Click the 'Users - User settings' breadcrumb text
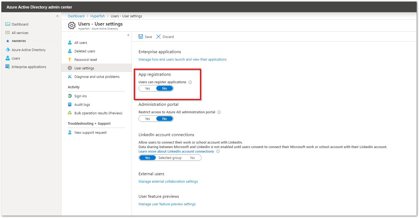Viewport: 419px width, 218px height. pyautogui.click(x=126, y=16)
